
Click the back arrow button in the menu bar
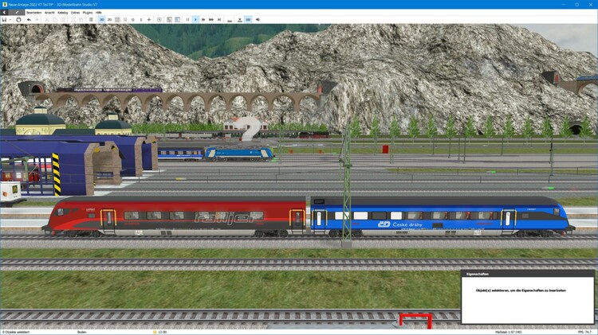[4, 13]
